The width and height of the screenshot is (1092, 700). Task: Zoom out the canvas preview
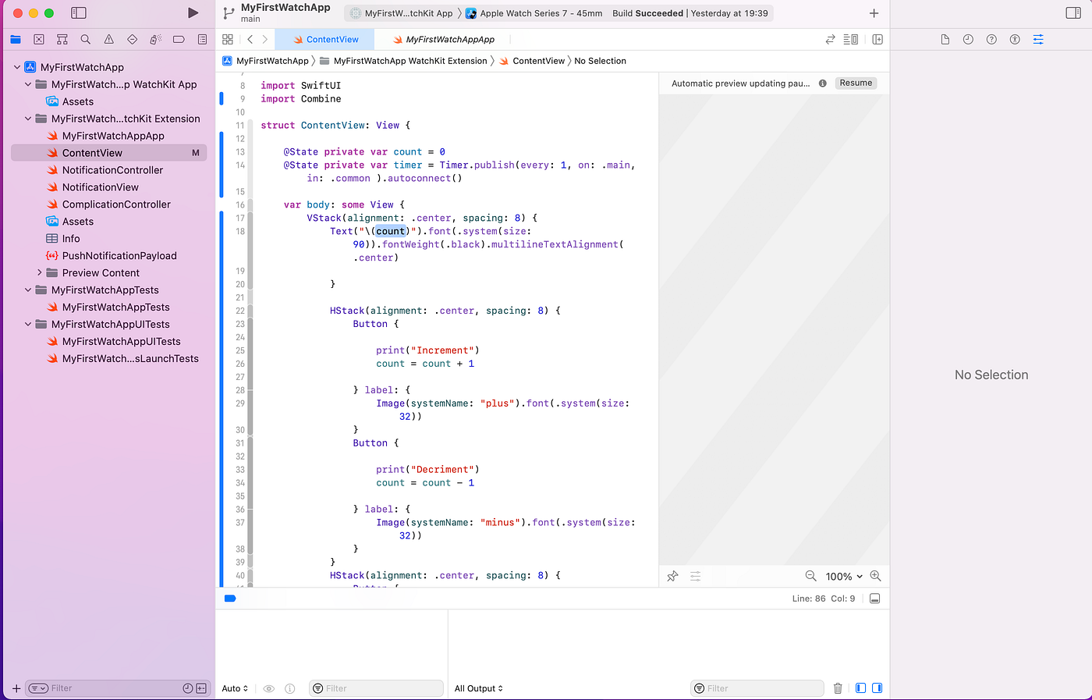coord(811,576)
